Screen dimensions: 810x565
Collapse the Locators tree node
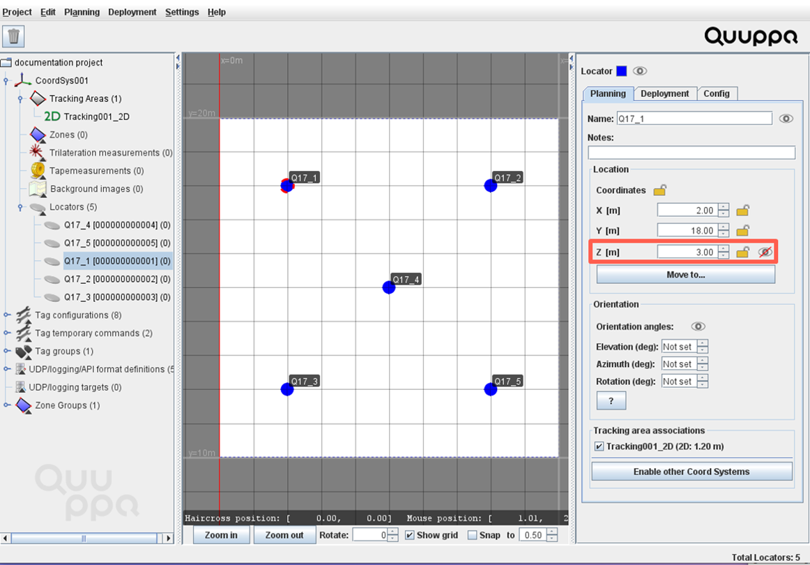click(x=20, y=207)
